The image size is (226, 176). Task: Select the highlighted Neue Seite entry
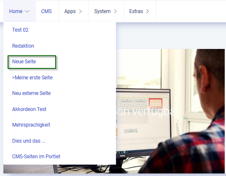tap(24, 62)
